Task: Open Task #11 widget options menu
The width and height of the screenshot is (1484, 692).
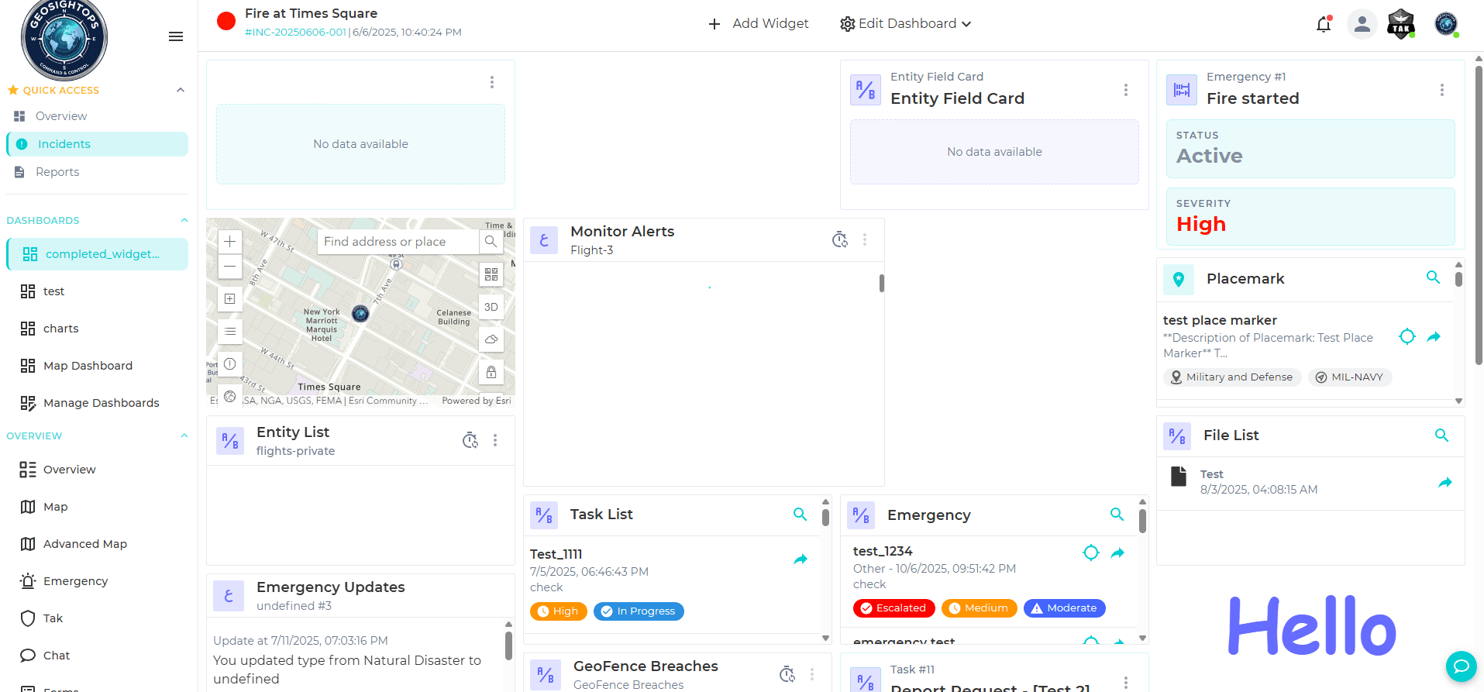Action: tap(1126, 682)
